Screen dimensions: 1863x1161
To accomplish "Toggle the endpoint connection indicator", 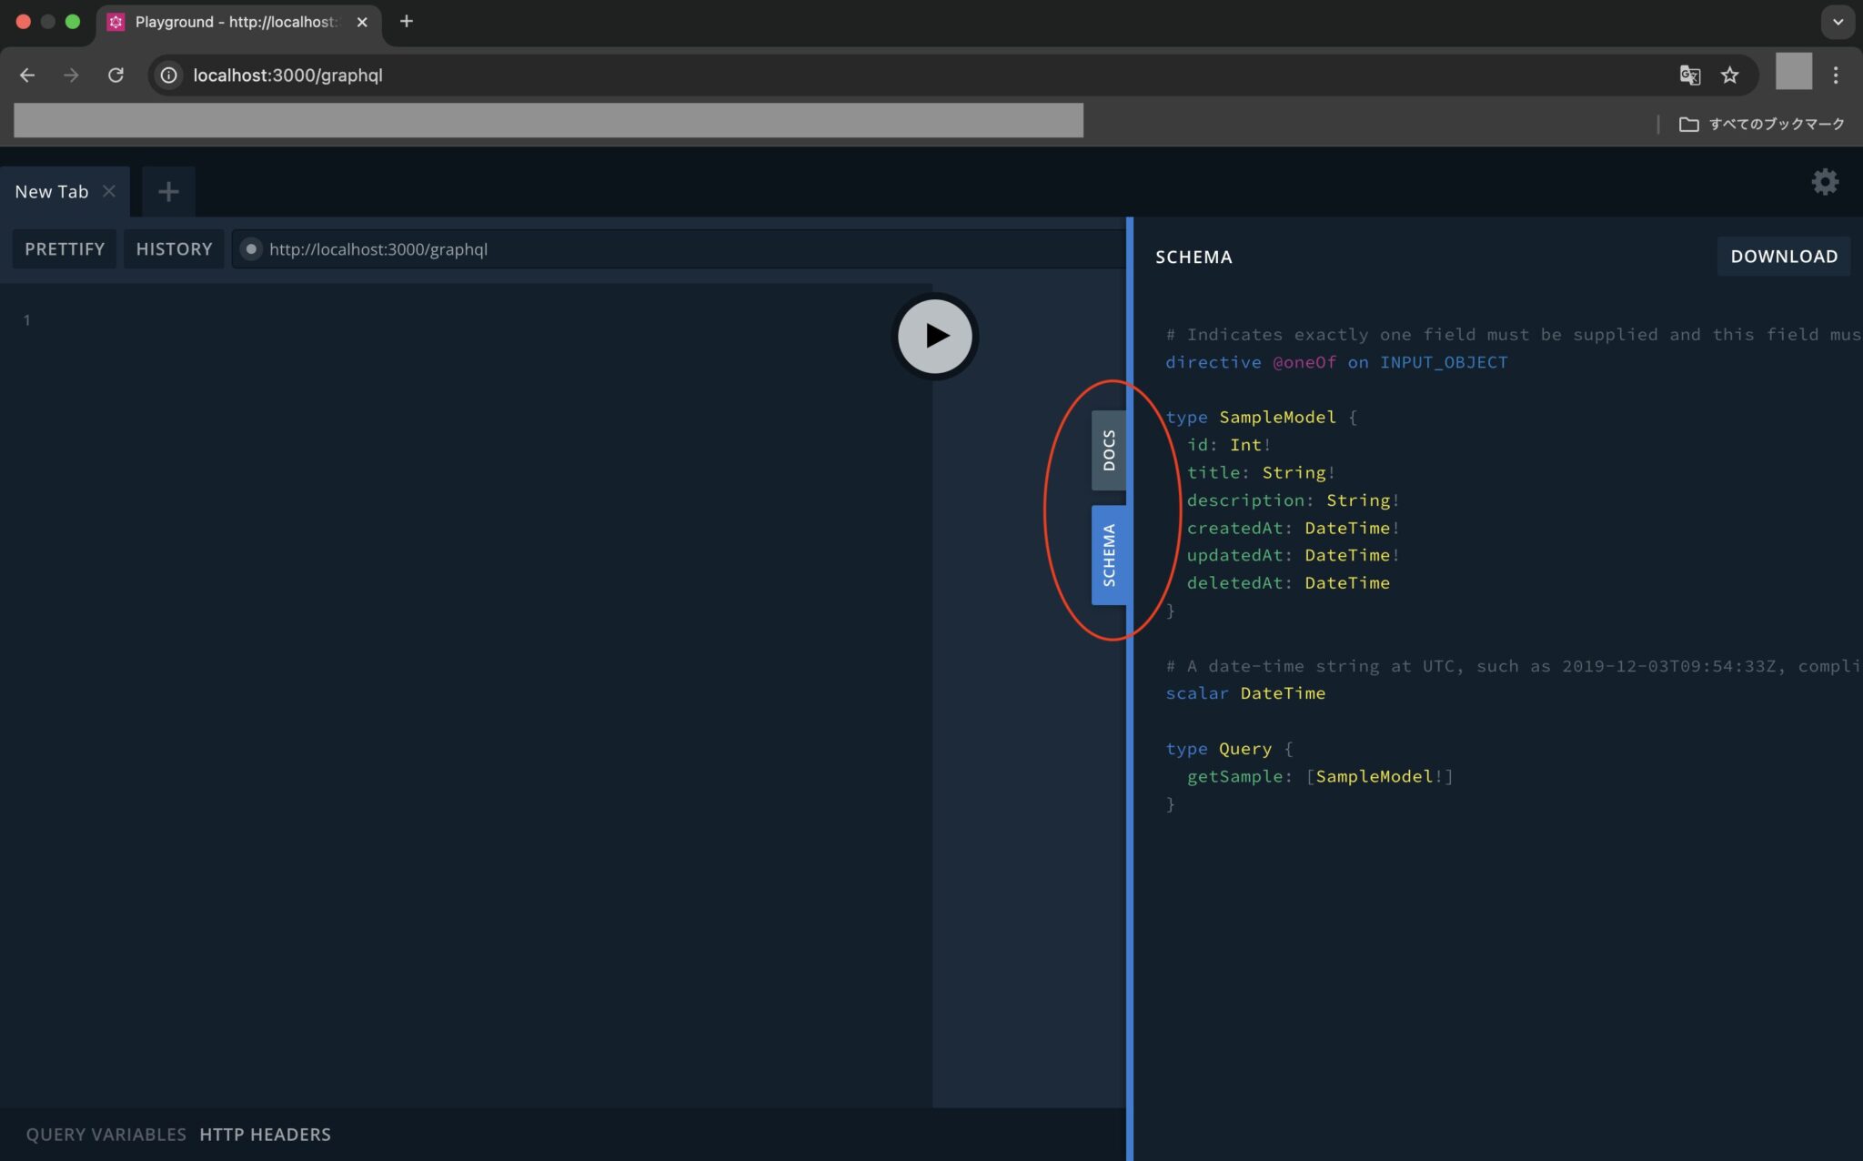I will [251, 248].
